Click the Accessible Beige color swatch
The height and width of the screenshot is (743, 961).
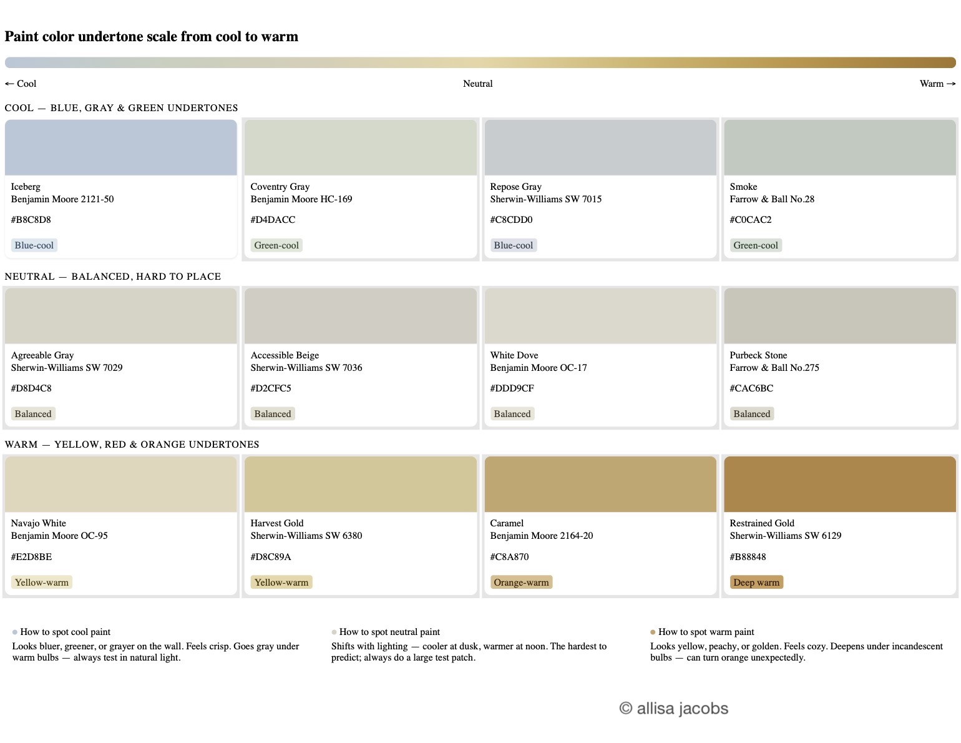pos(360,316)
